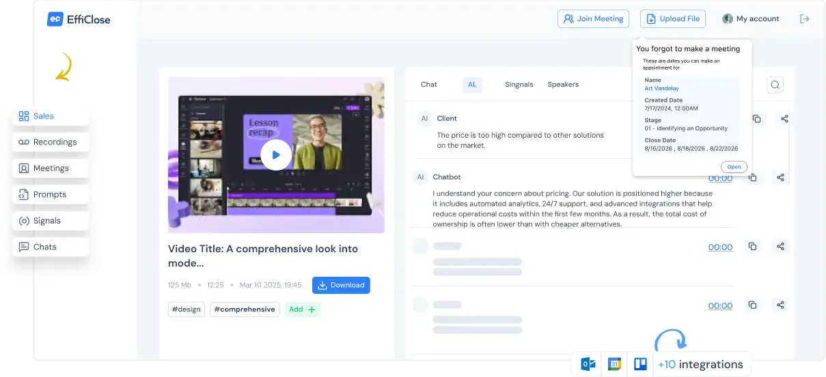Click the '01 - Identifying an Opportunity' stage
The width and height of the screenshot is (826, 377).
pos(686,128)
